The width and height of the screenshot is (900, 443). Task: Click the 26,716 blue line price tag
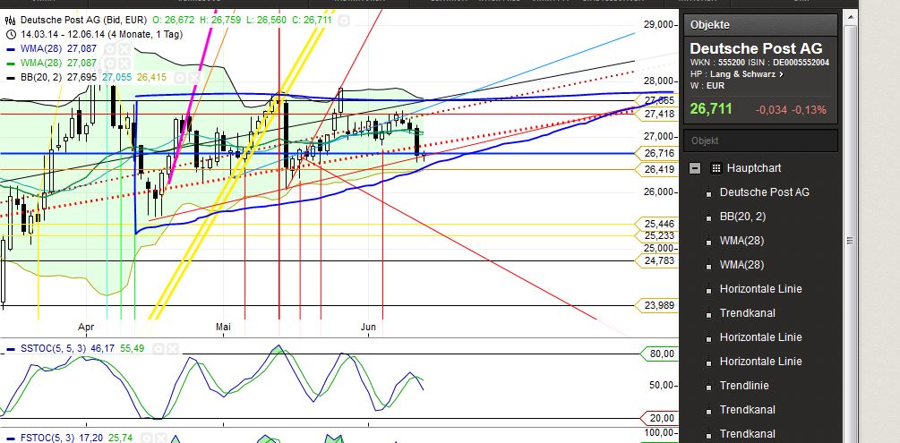tap(658, 153)
